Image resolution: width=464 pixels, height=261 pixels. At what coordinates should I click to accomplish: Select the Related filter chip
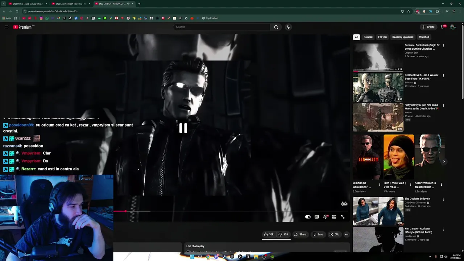368,37
